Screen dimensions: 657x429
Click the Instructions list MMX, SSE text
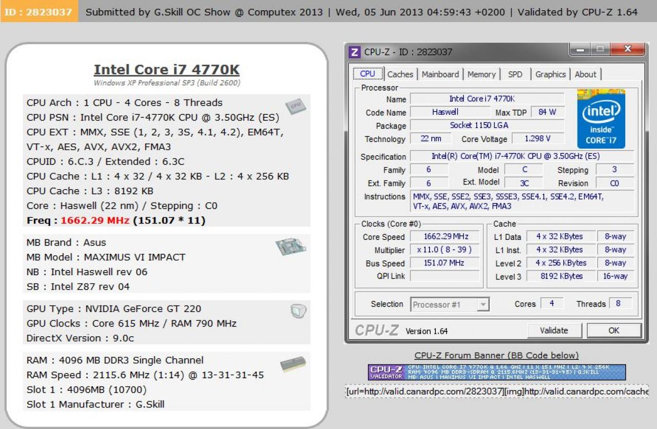(x=523, y=201)
